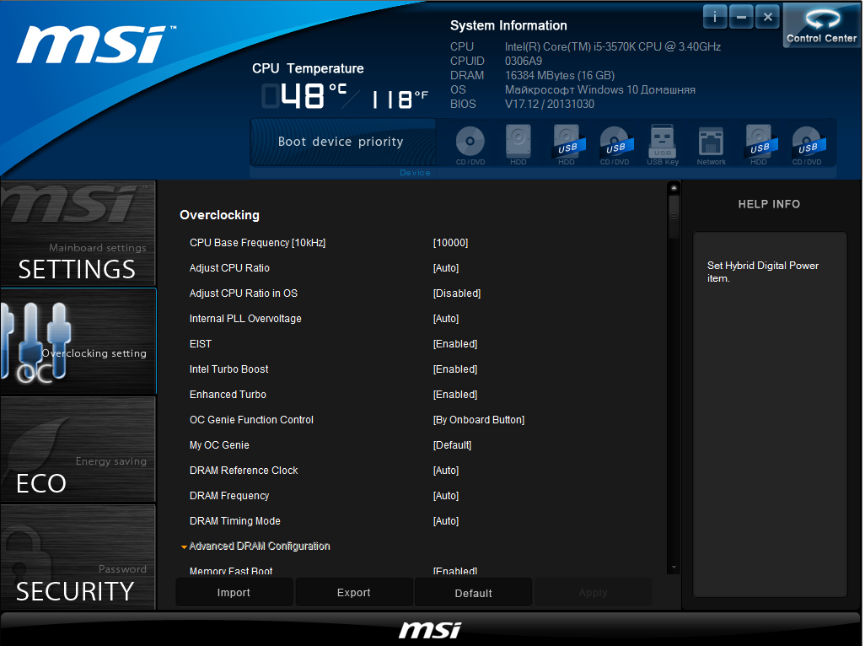Click the BIOS version V17.12 / 20131030
The width and height of the screenshot is (865, 646).
(x=550, y=105)
